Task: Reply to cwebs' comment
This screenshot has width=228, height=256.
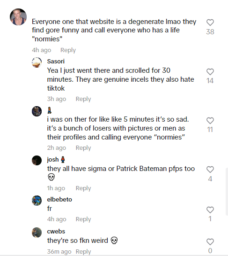Action: [x=83, y=252]
